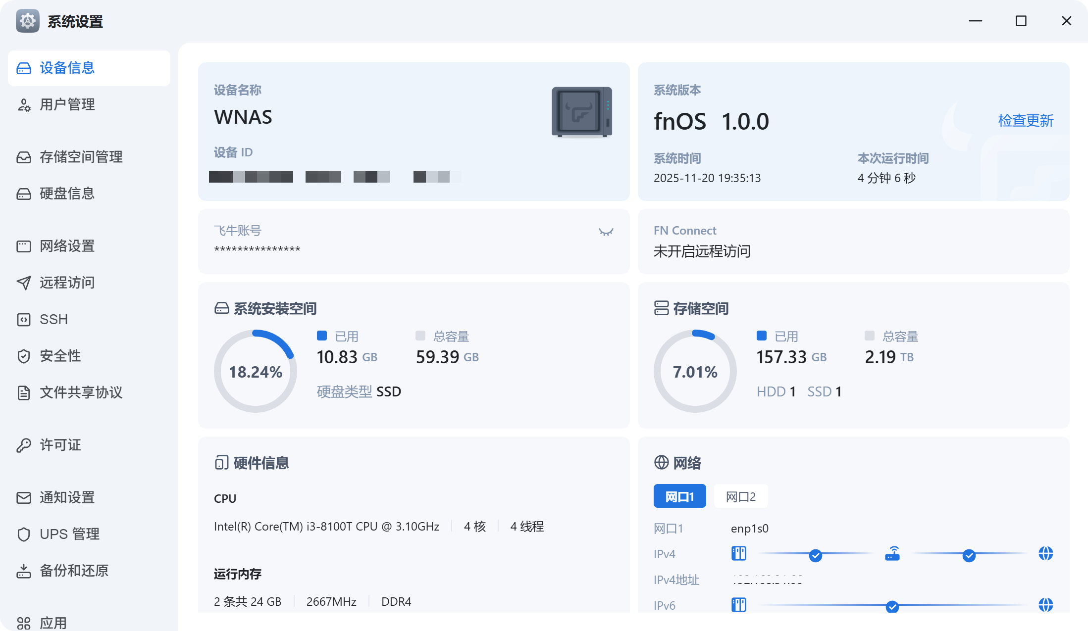This screenshot has height=631, width=1088.
Task: Click the router icon in IPv4 row
Action: 892,554
